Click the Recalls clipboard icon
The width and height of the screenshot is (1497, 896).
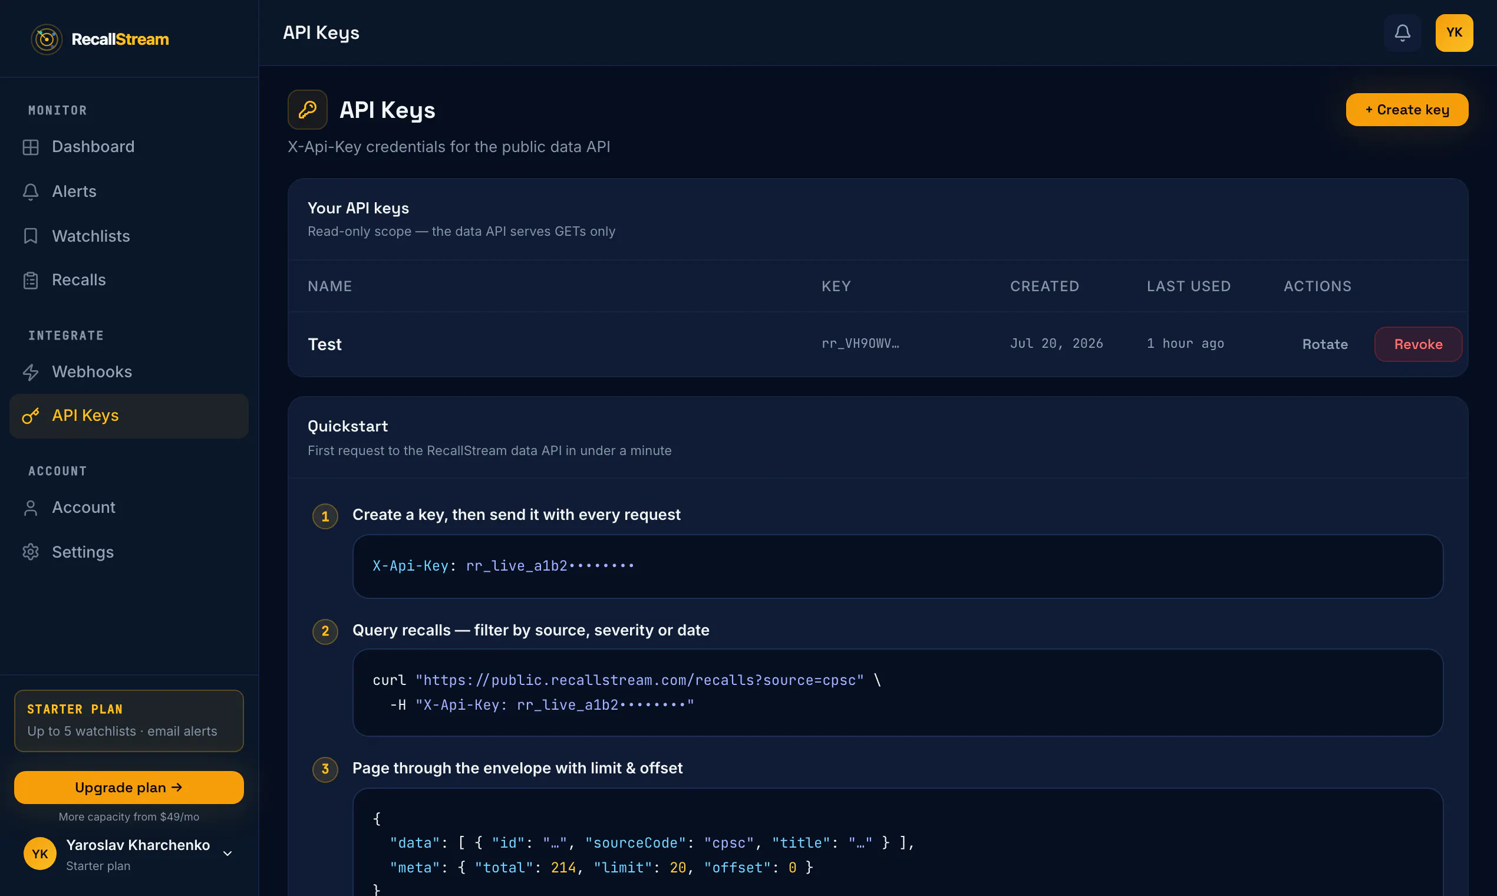tap(31, 281)
